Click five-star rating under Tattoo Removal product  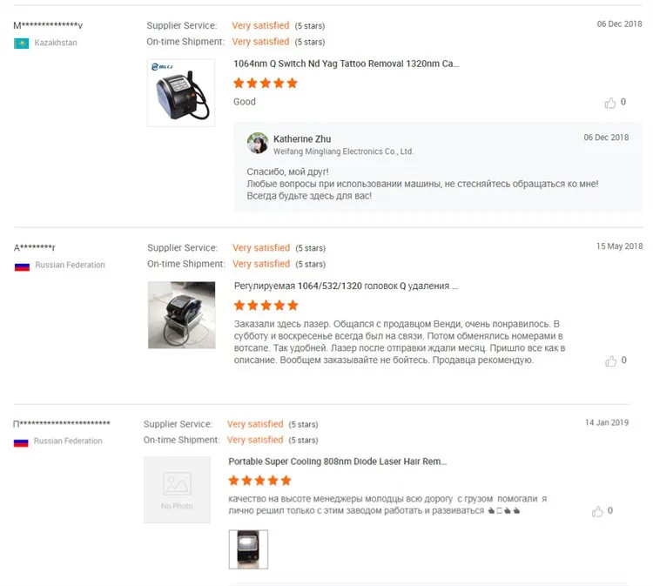click(266, 84)
